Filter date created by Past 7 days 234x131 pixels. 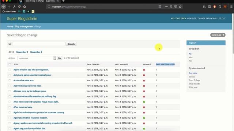click(x=195, y=80)
